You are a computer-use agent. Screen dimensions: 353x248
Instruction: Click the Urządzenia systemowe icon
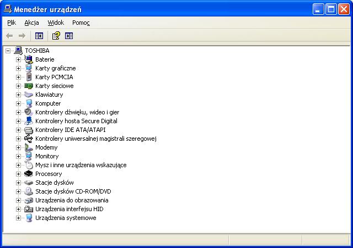pos(29,218)
